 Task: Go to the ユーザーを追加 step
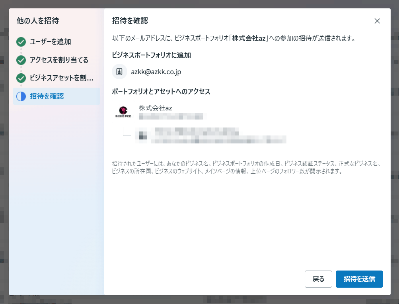[x=50, y=41]
